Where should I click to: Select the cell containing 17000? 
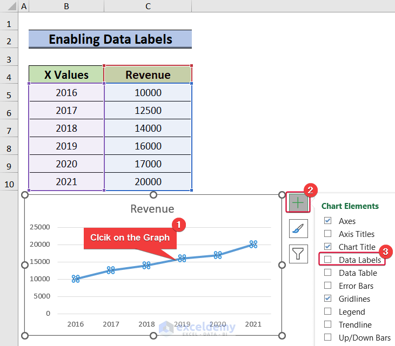click(x=148, y=164)
